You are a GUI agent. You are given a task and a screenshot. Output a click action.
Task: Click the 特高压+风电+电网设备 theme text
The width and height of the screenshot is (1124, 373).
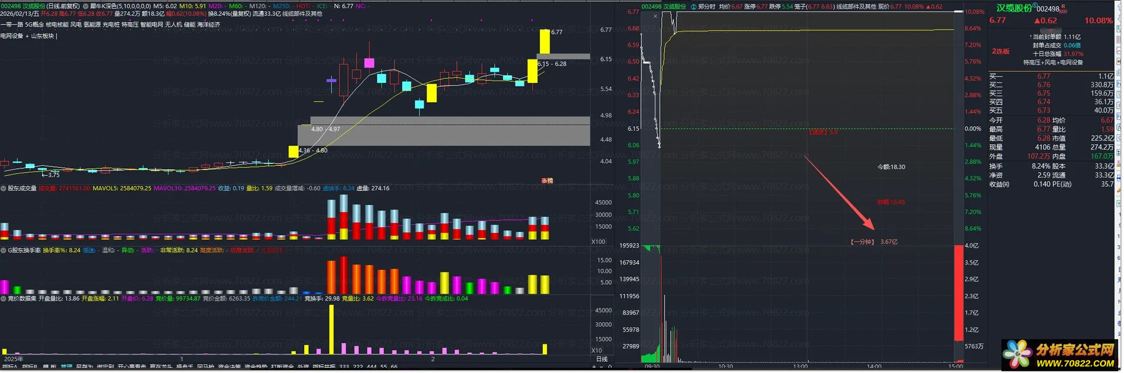click(1053, 62)
